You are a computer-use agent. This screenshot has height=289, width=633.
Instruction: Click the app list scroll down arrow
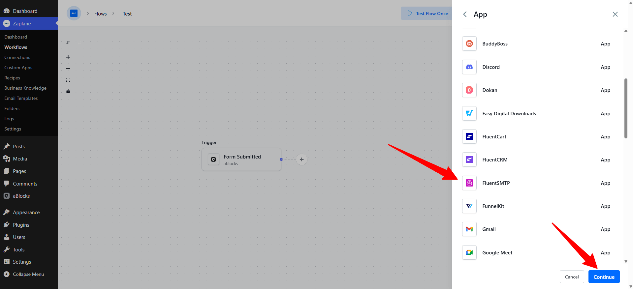(x=626, y=261)
